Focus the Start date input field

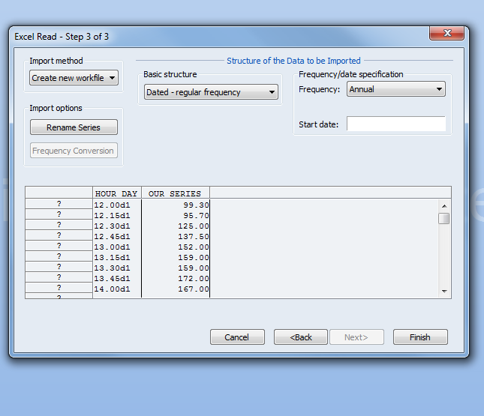[x=396, y=124]
